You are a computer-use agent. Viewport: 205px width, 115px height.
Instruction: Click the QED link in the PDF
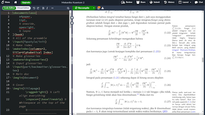click(165, 111)
